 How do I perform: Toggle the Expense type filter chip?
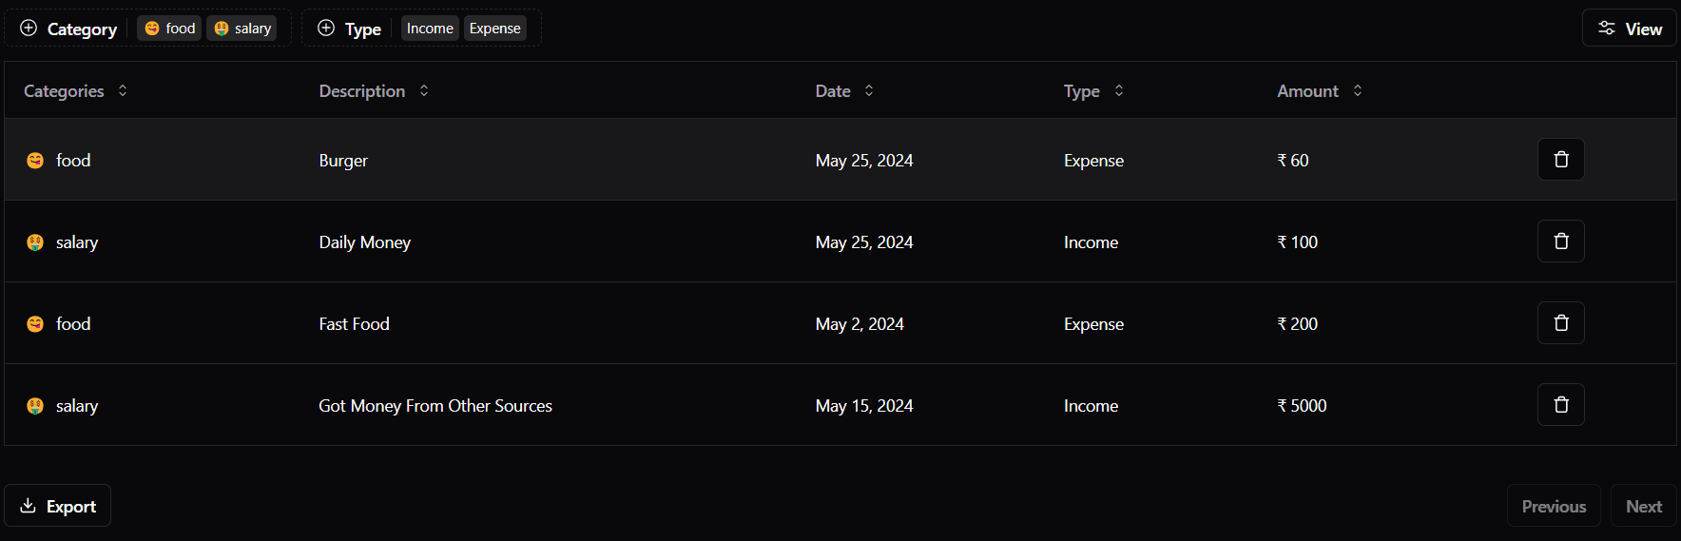495,29
